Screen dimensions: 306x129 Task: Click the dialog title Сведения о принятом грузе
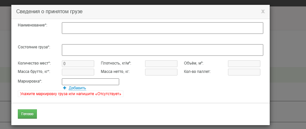(x=49, y=12)
